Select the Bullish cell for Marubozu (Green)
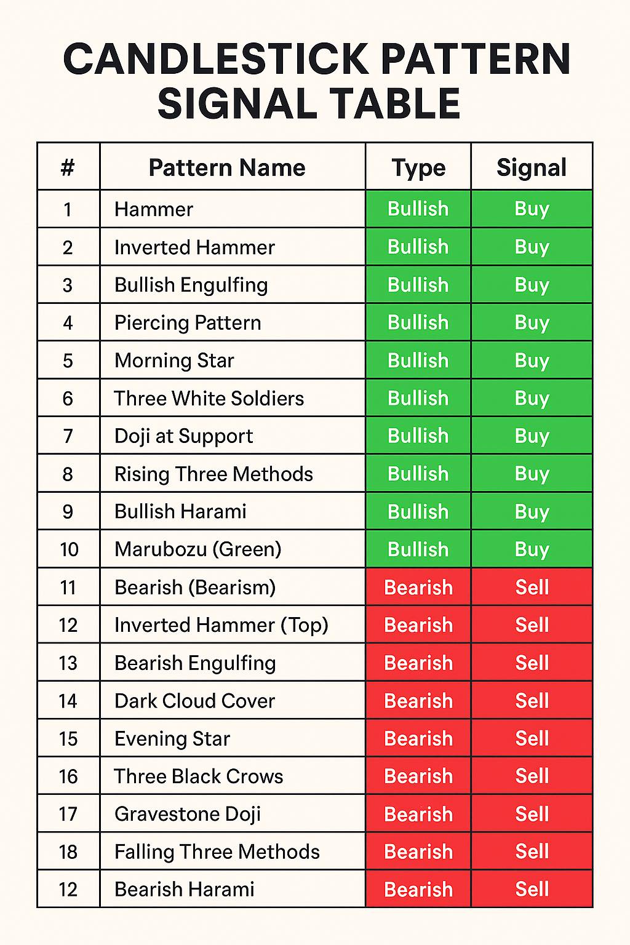The image size is (630, 945). pos(418,549)
